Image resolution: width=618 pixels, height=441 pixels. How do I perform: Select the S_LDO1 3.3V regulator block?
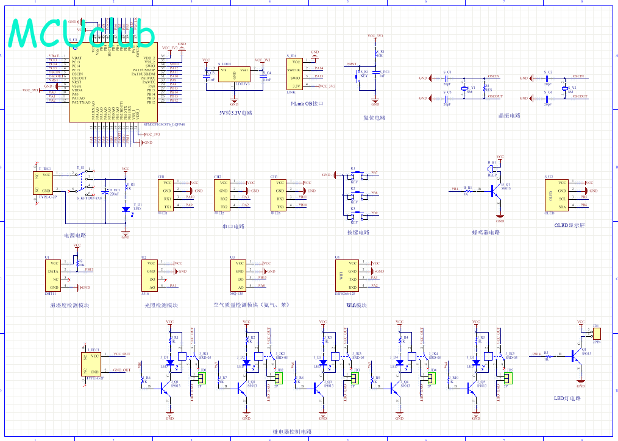point(234,74)
